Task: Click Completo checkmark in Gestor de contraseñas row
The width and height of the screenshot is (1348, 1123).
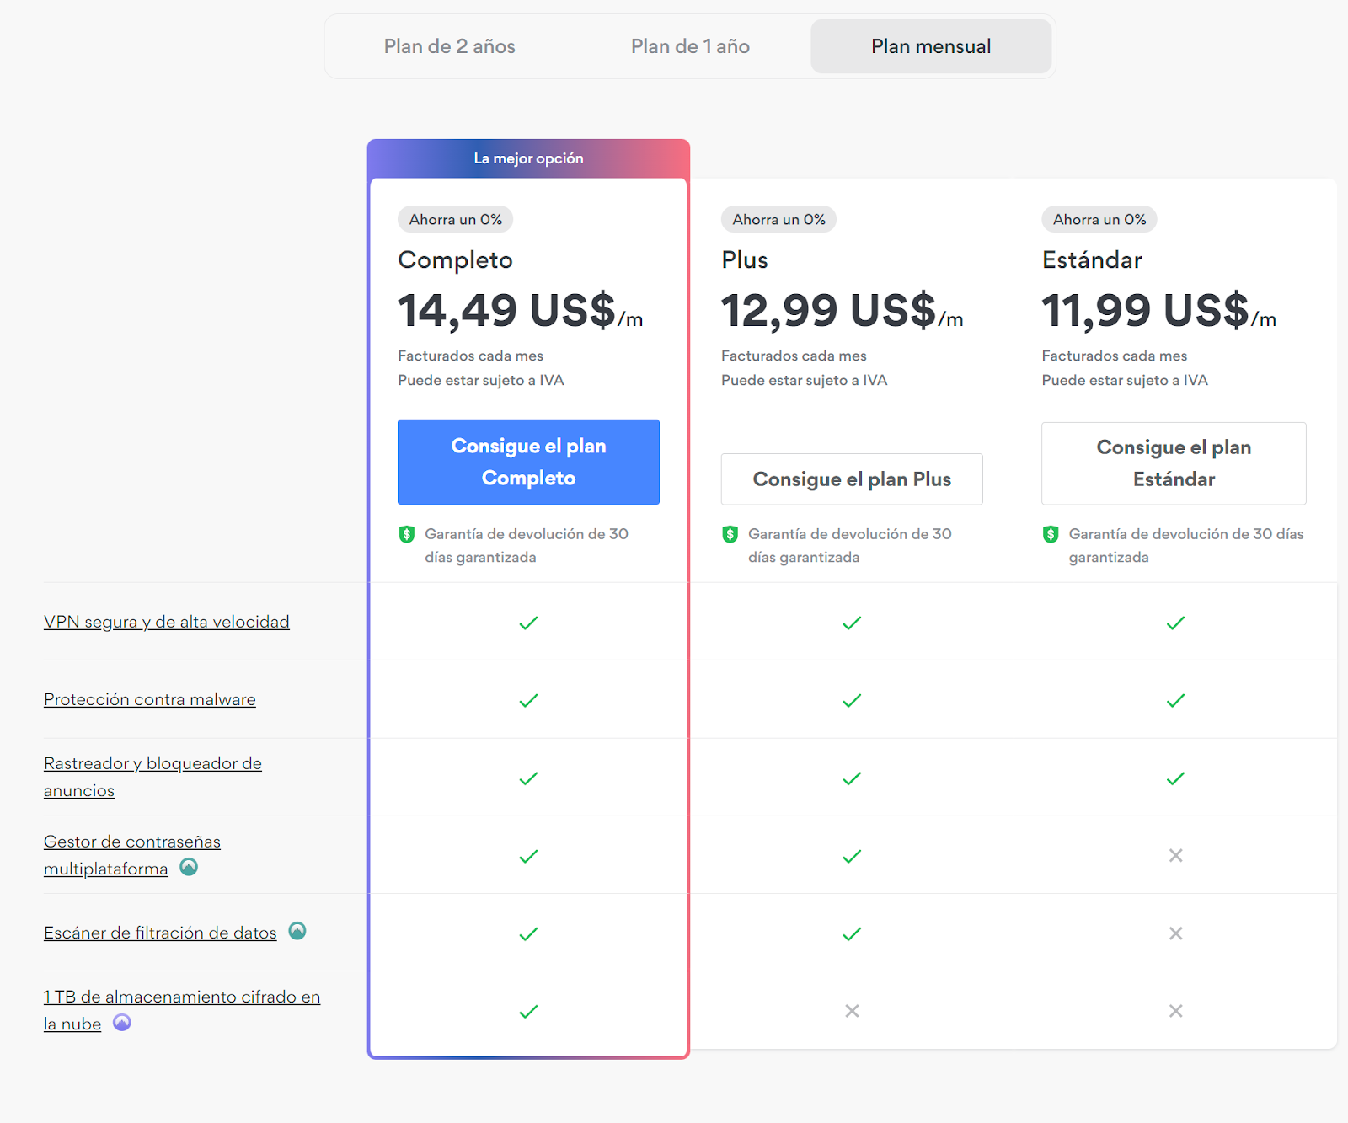Action: click(528, 856)
